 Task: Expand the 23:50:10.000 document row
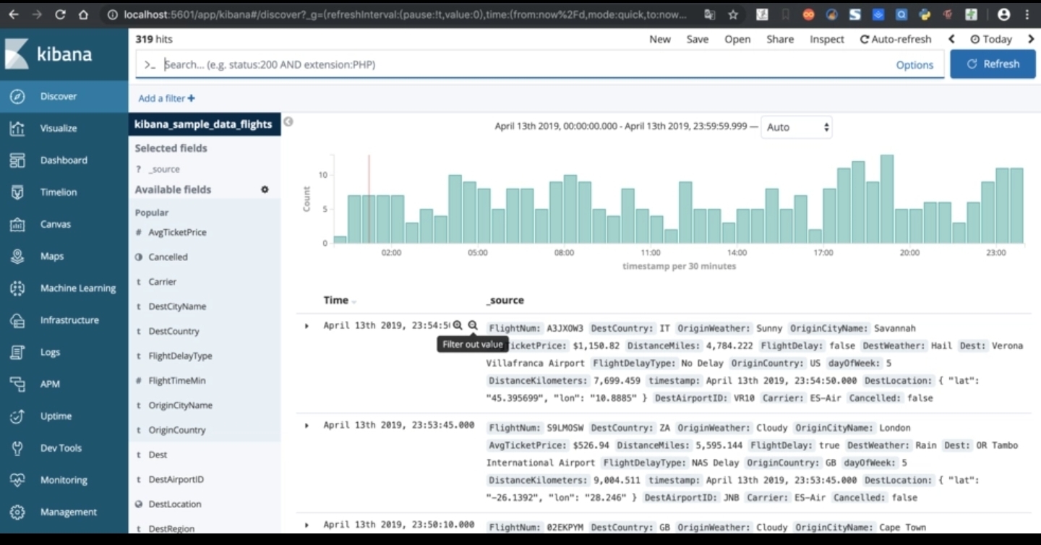click(307, 525)
